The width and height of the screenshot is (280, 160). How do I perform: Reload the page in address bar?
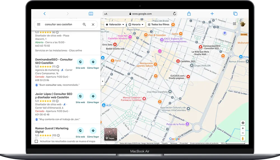point(174,14)
